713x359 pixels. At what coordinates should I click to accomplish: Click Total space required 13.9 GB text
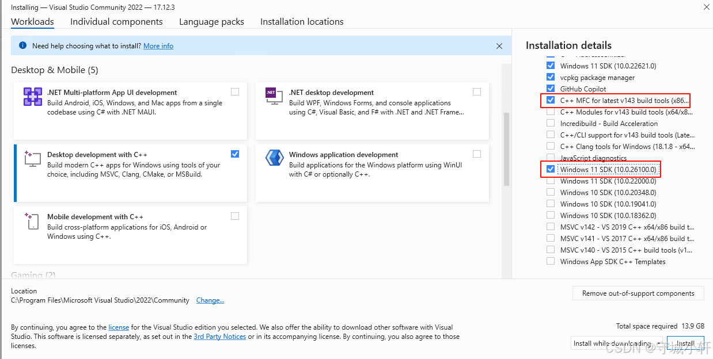(660, 326)
